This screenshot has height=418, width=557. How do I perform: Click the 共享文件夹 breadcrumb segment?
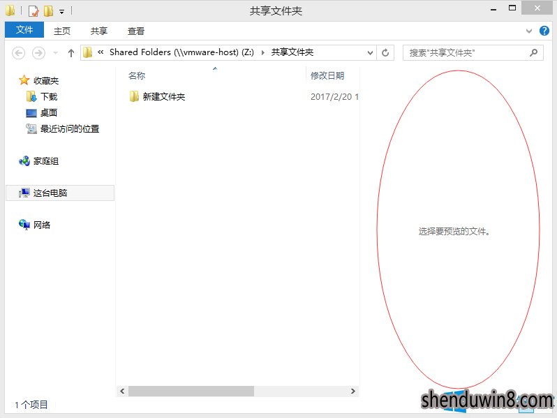click(292, 52)
